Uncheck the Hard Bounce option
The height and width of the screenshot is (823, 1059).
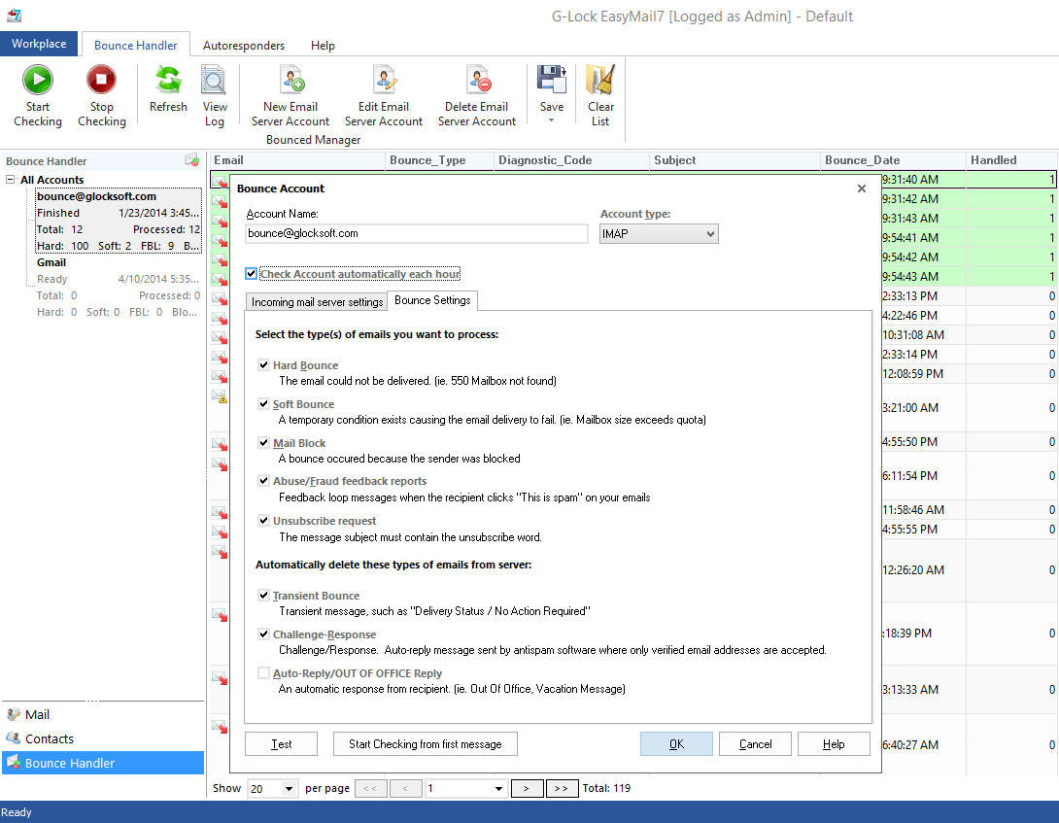click(264, 365)
